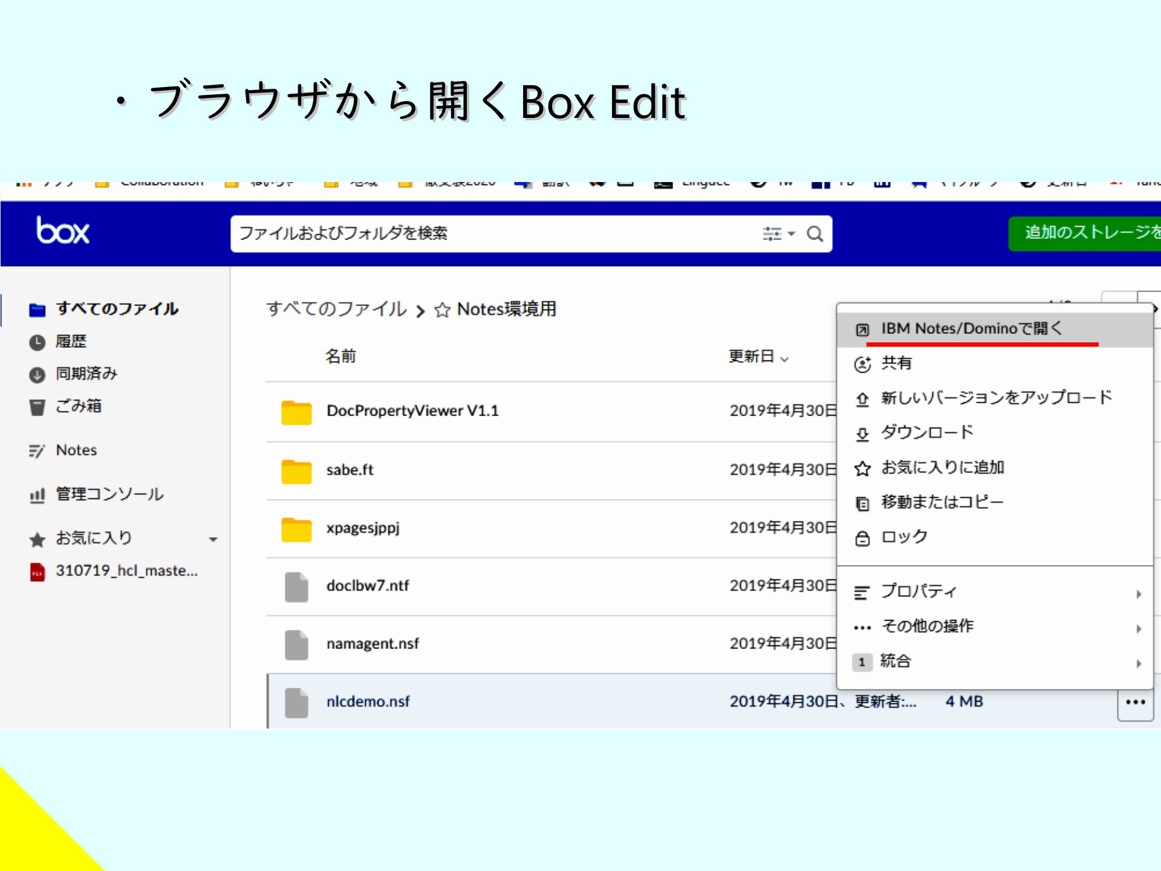This screenshot has height=871, width=1161.
Task: Choose IBM Notes/Dominoで開く menu item
Action: [995, 330]
